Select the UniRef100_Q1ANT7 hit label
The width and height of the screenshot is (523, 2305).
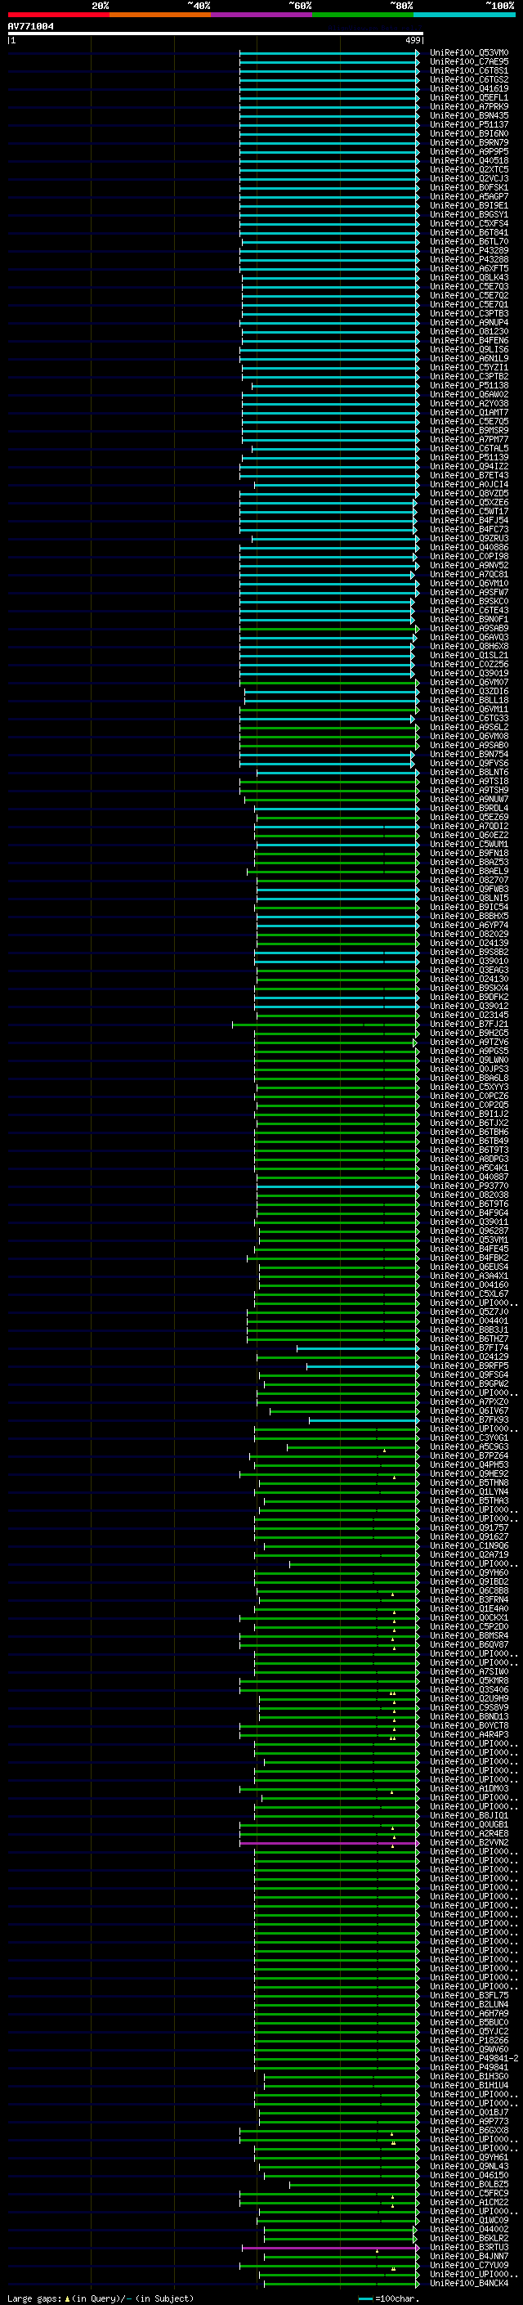tap(468, 412)
